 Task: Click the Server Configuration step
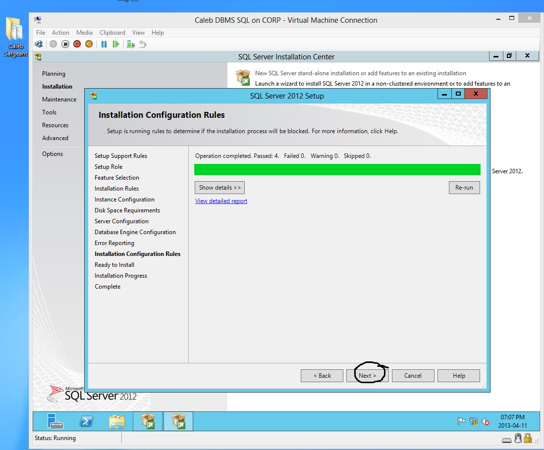pos(121,221)
